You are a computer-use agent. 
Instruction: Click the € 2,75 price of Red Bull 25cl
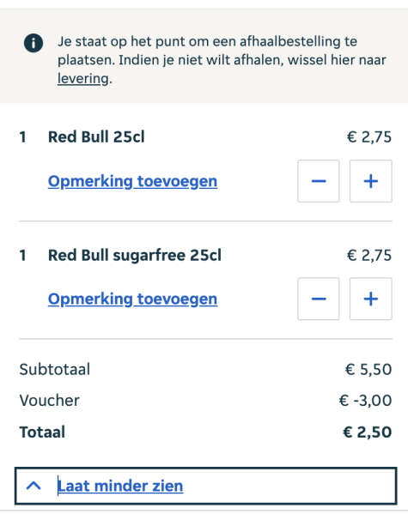click(x=369, y=137)
